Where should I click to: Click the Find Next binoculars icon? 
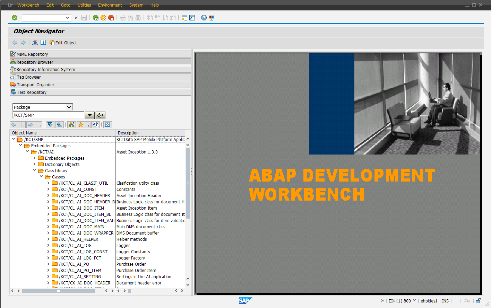[138, 18]
